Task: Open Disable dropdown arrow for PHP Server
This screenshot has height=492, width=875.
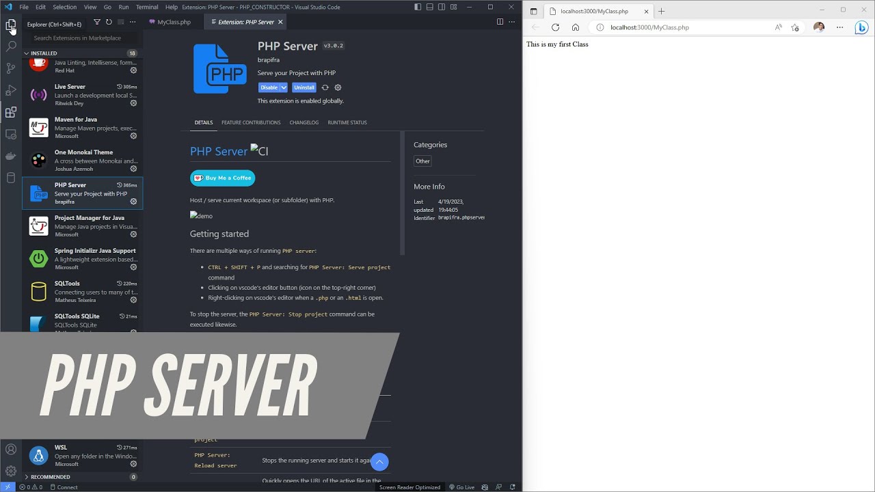Action: (x=284, y=87)
